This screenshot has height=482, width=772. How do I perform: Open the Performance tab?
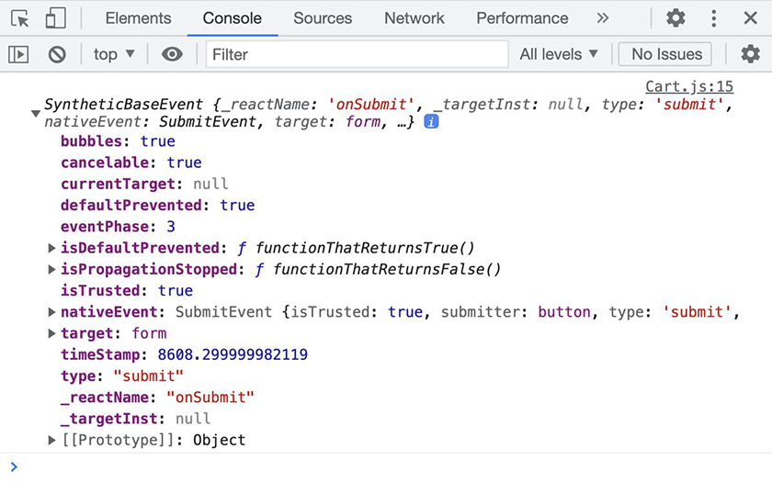522,18
